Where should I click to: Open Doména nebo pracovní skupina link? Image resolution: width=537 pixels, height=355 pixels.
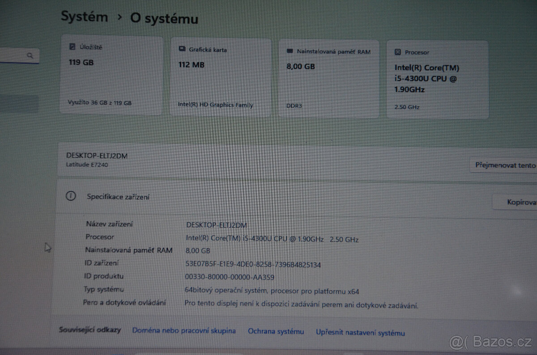coord(184,331)
